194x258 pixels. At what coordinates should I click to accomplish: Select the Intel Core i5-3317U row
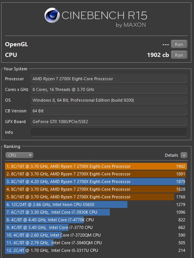coord(96,250)
